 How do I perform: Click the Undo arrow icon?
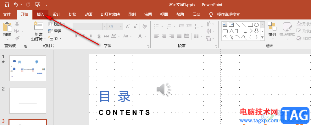coord(16,4)
